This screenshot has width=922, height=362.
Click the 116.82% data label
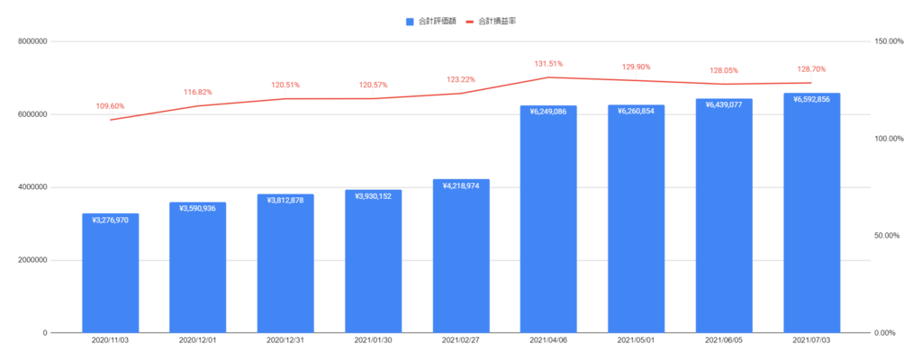[x=198, y=92]
